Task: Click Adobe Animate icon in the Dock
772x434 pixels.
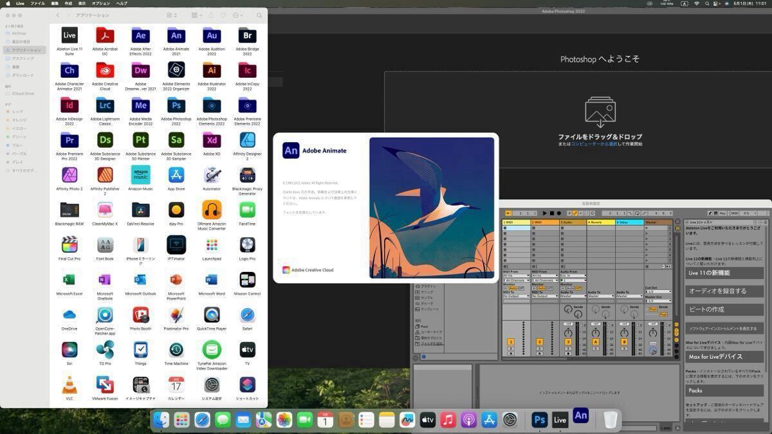Action: tap(581, 416)
